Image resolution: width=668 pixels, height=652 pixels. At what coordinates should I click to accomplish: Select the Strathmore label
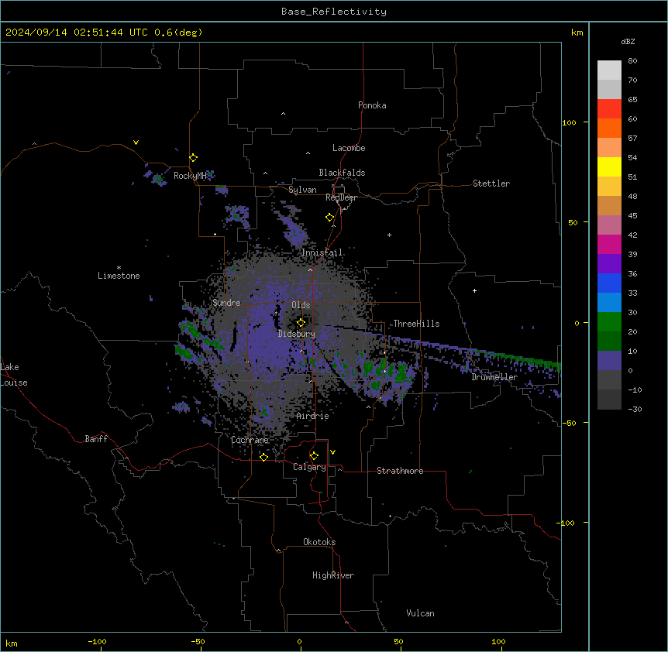click(x=400, y=471)
